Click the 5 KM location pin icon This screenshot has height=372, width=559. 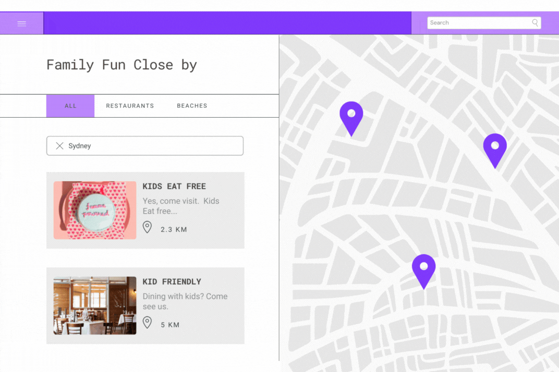coord(147,323)
